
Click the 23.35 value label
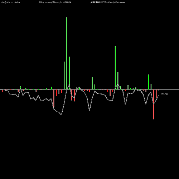[x=165, y=94]
